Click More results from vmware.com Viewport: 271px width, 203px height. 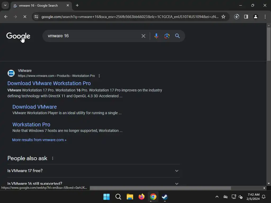(39, 140)
